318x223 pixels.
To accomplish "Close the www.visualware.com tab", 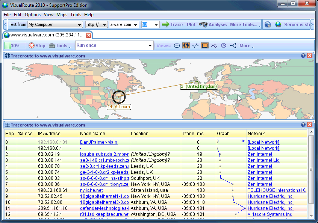I will [89, 35].
